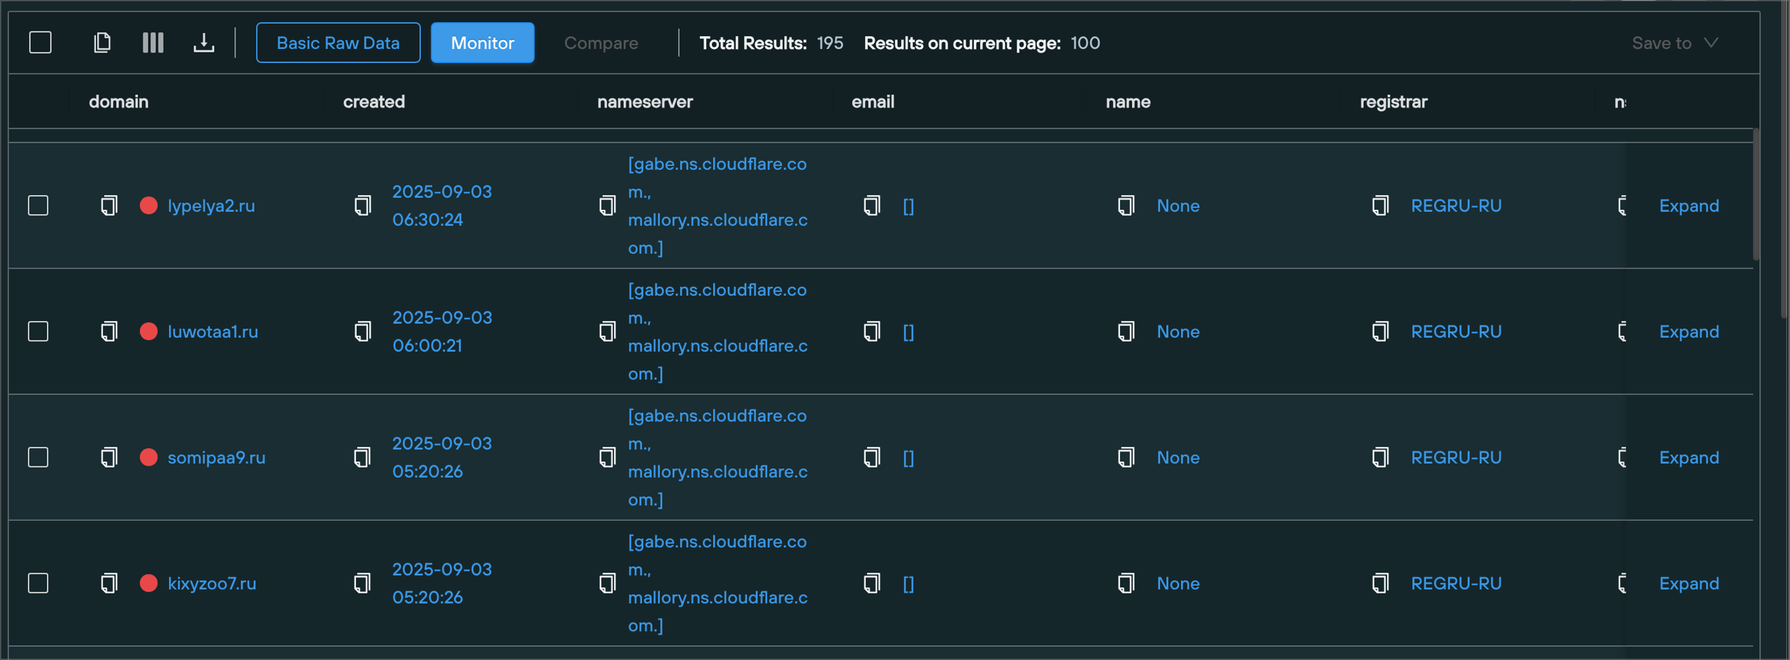1790x660 pixels.
Task: Copy email value in luwotaa1.ru row
Action: (872, 331)
